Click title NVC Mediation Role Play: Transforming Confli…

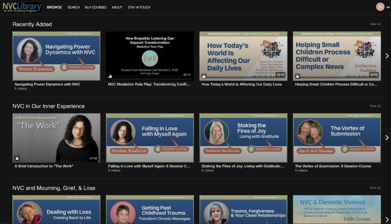tap(149, 84)
